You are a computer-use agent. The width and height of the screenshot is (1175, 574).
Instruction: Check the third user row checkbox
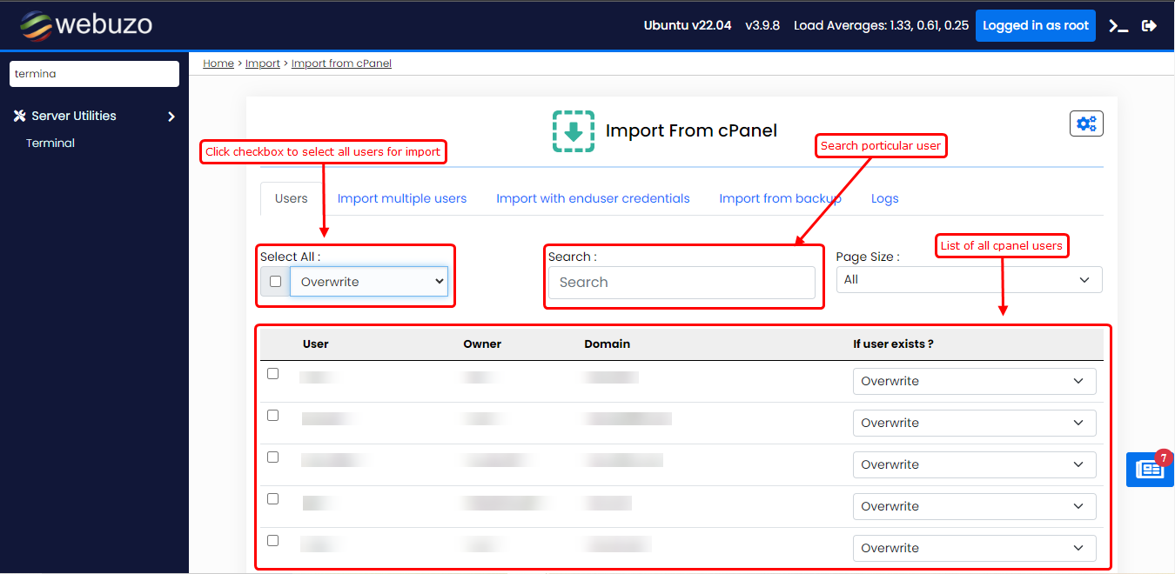[x=273, y=457]
